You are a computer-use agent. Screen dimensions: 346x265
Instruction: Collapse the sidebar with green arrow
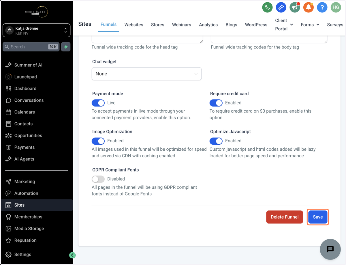click(72, 255)
